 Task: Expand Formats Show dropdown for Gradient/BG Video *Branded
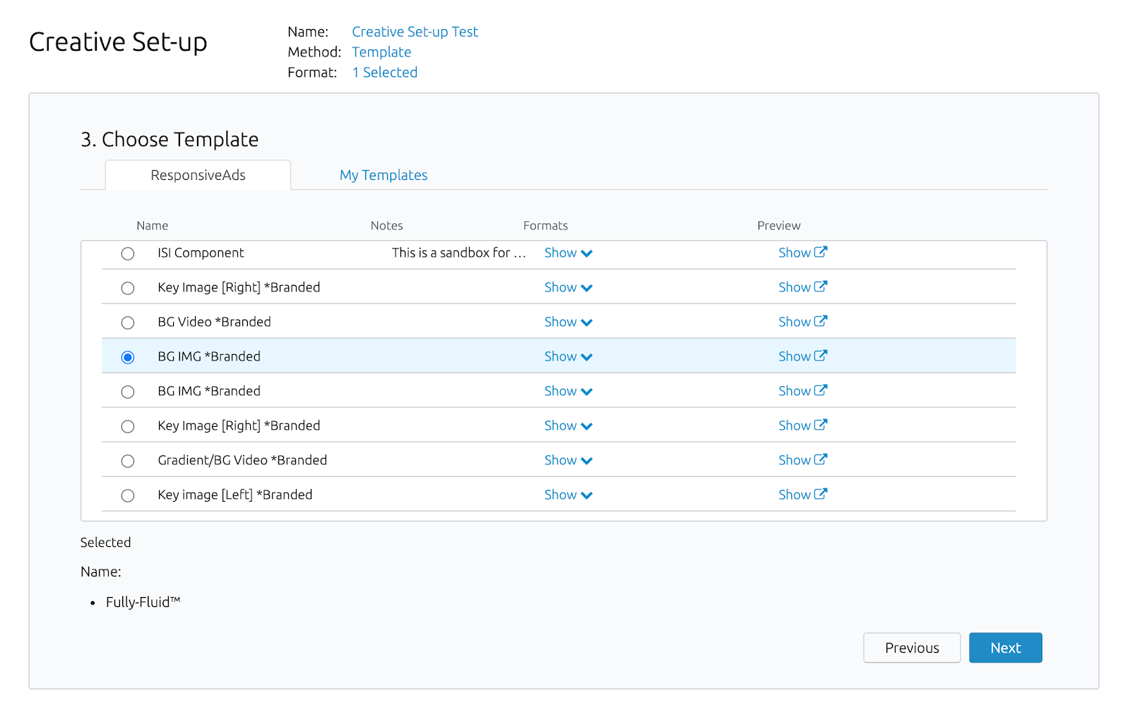(569, 460)
